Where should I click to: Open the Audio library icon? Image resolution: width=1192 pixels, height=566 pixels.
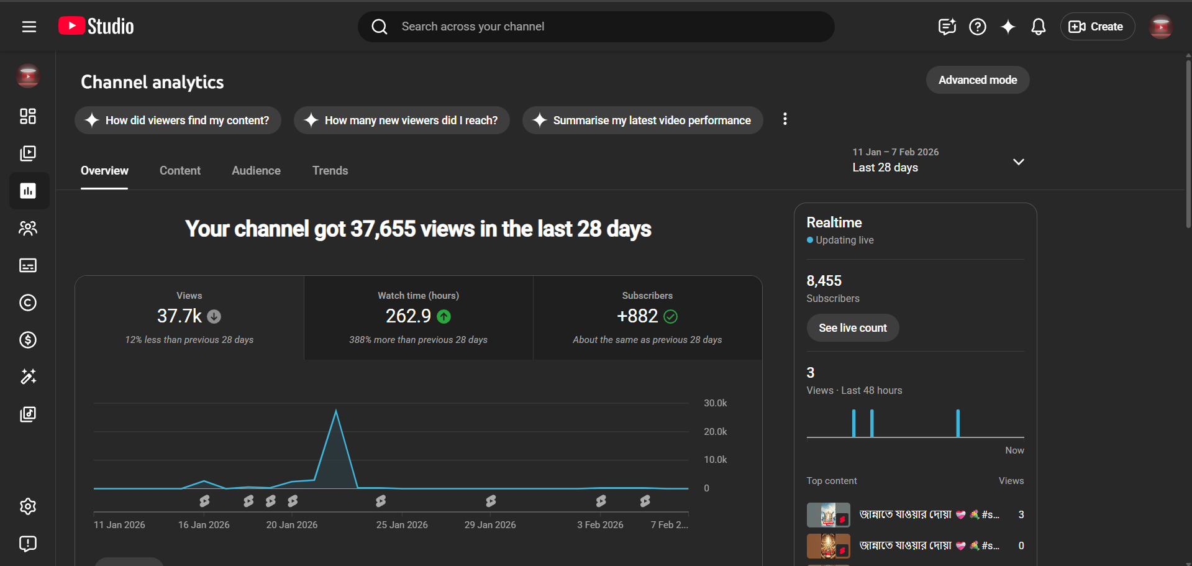point(28,414)
